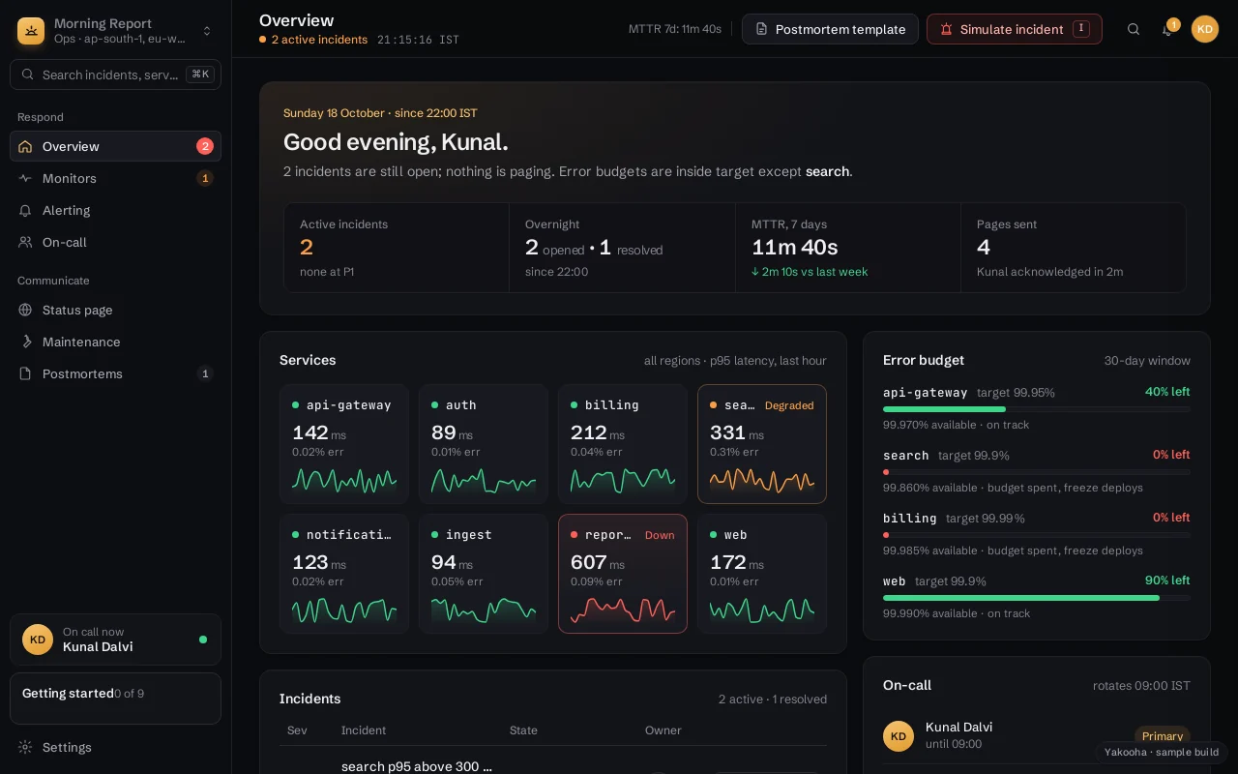Click the KD avatar in On-call panel
Screen dimensions: 1238x774
tap(899, 736)
